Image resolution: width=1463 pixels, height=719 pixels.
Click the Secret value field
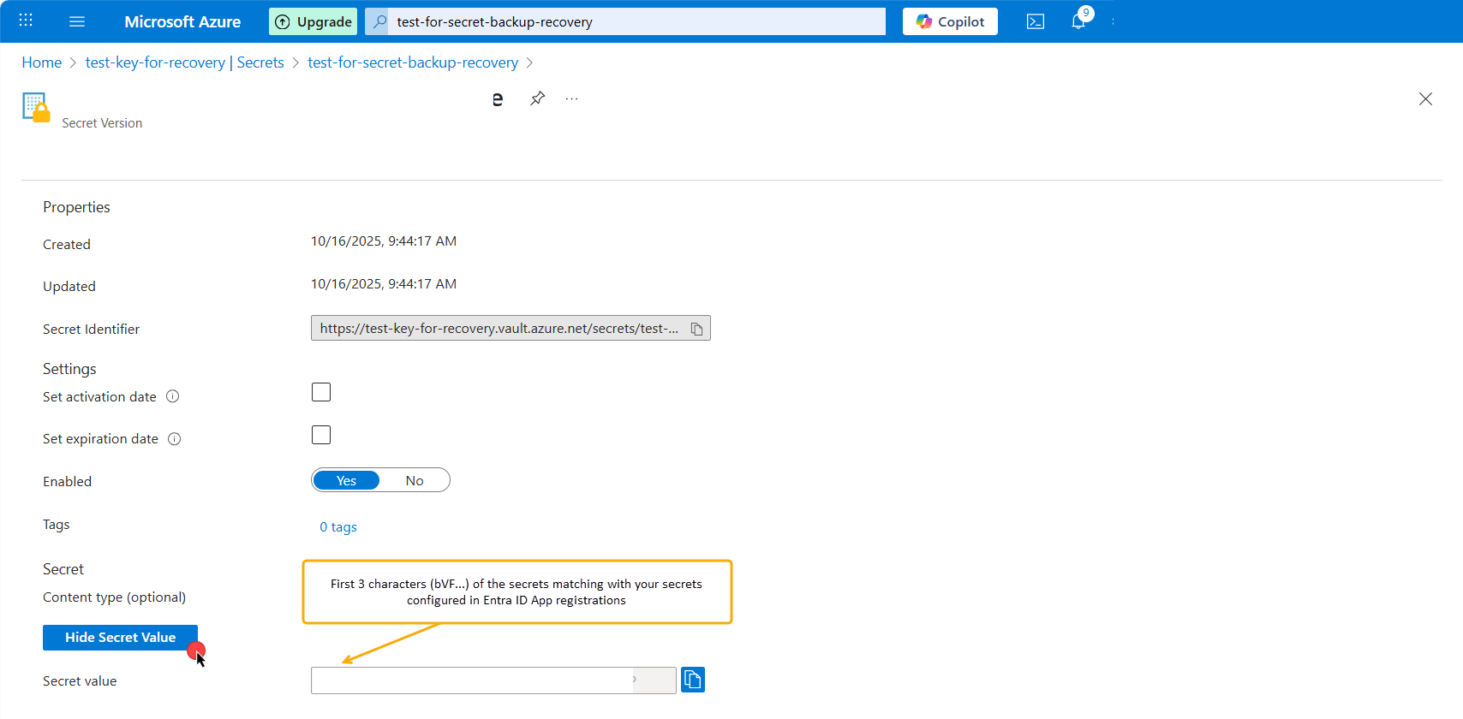[x=493, y=680]
